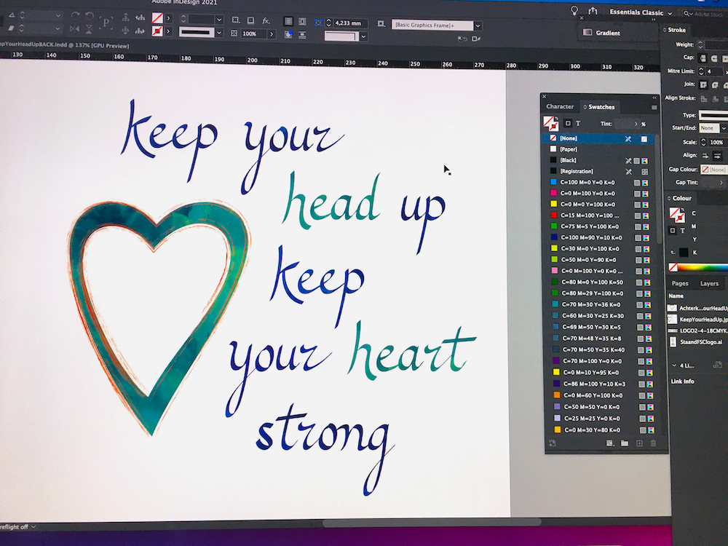The image size is (728, 546).
Task: Open the Swatches panel menu icon
Action: [654, 107]
